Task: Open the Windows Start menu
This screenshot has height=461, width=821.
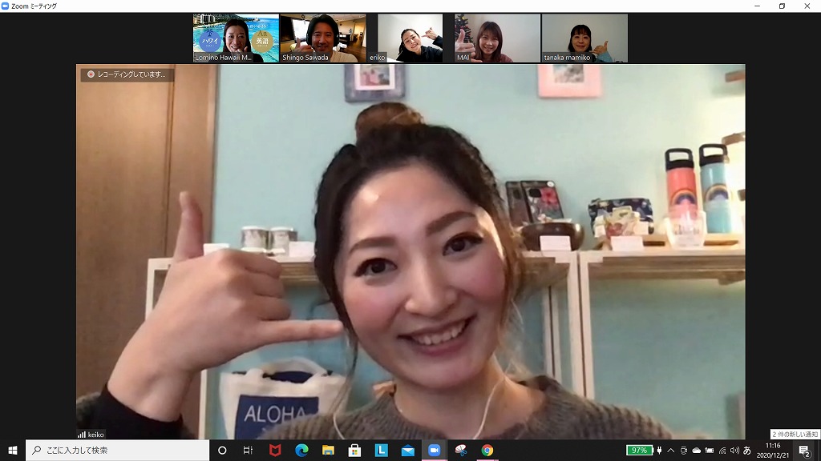Action: point(13,450)
